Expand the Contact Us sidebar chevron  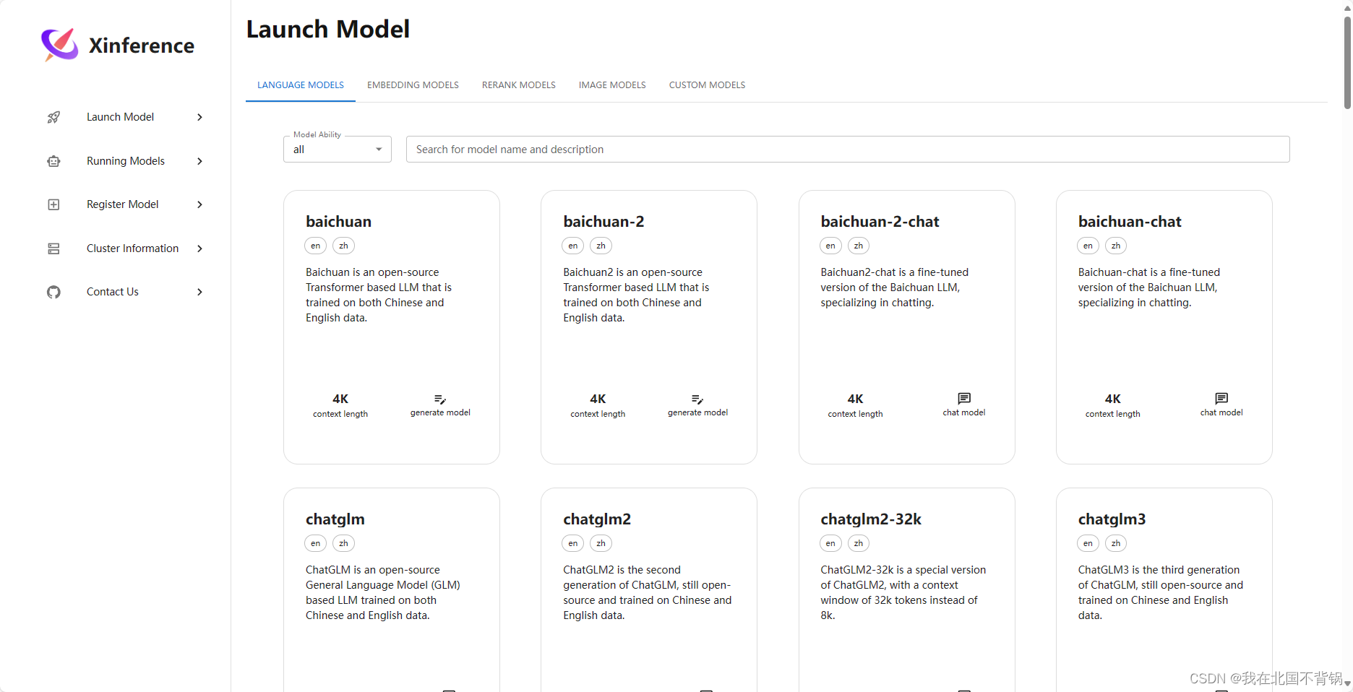(x=200, y=292)
